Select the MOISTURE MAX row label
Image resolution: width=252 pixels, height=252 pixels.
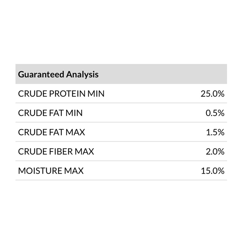51,171
